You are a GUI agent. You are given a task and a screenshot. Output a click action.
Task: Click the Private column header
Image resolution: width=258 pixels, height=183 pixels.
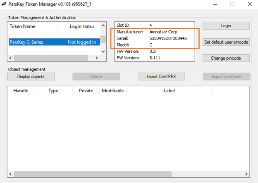tap(86, 91)
